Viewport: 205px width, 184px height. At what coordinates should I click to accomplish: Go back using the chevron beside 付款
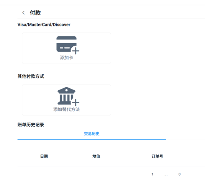(x=23, y=13)
